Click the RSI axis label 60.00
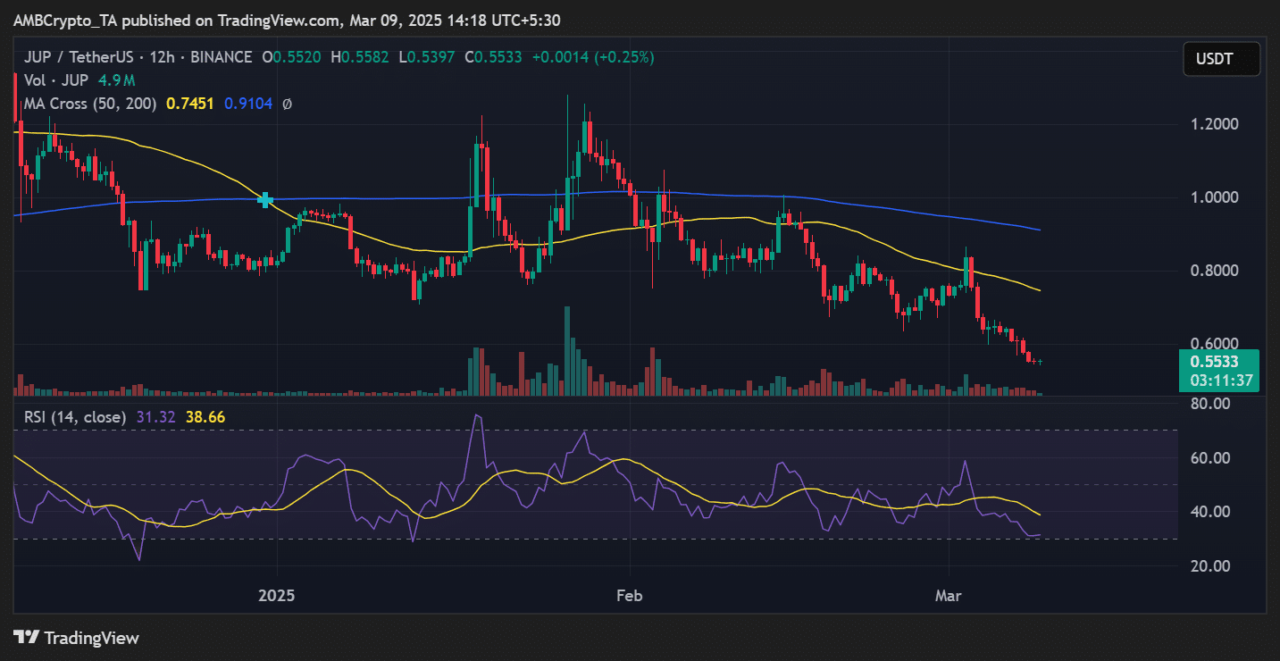The height and width of the screenshot is (661, 1280). click(x=1211, y=458)
